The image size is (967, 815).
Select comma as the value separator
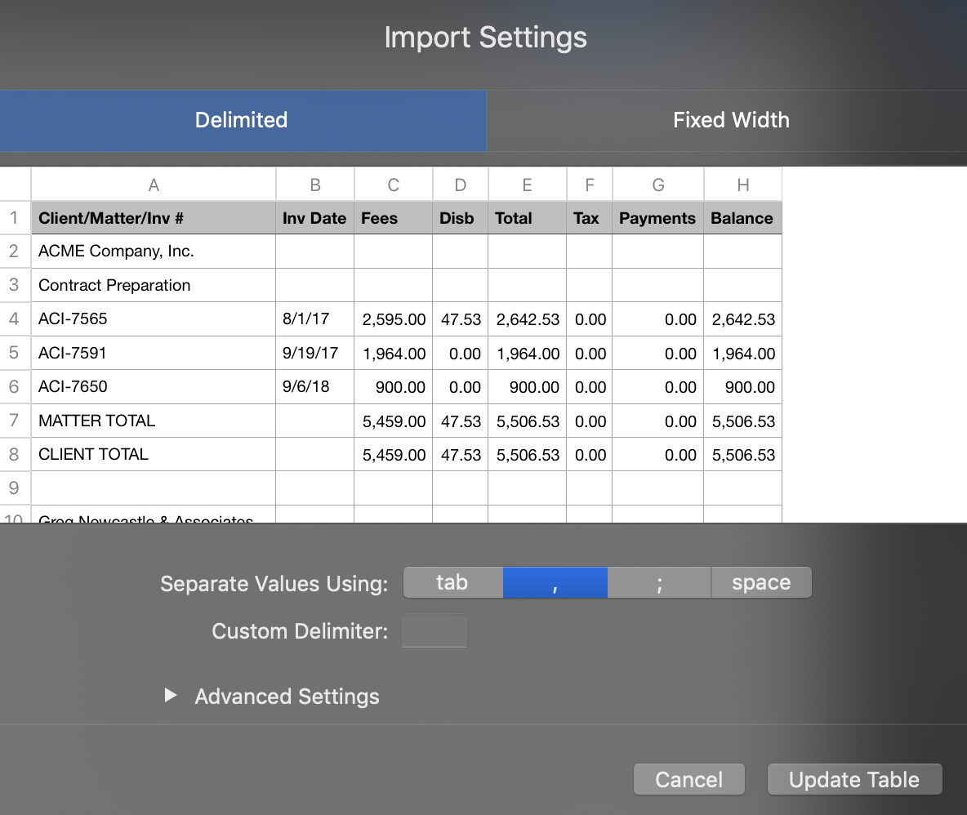555,582
